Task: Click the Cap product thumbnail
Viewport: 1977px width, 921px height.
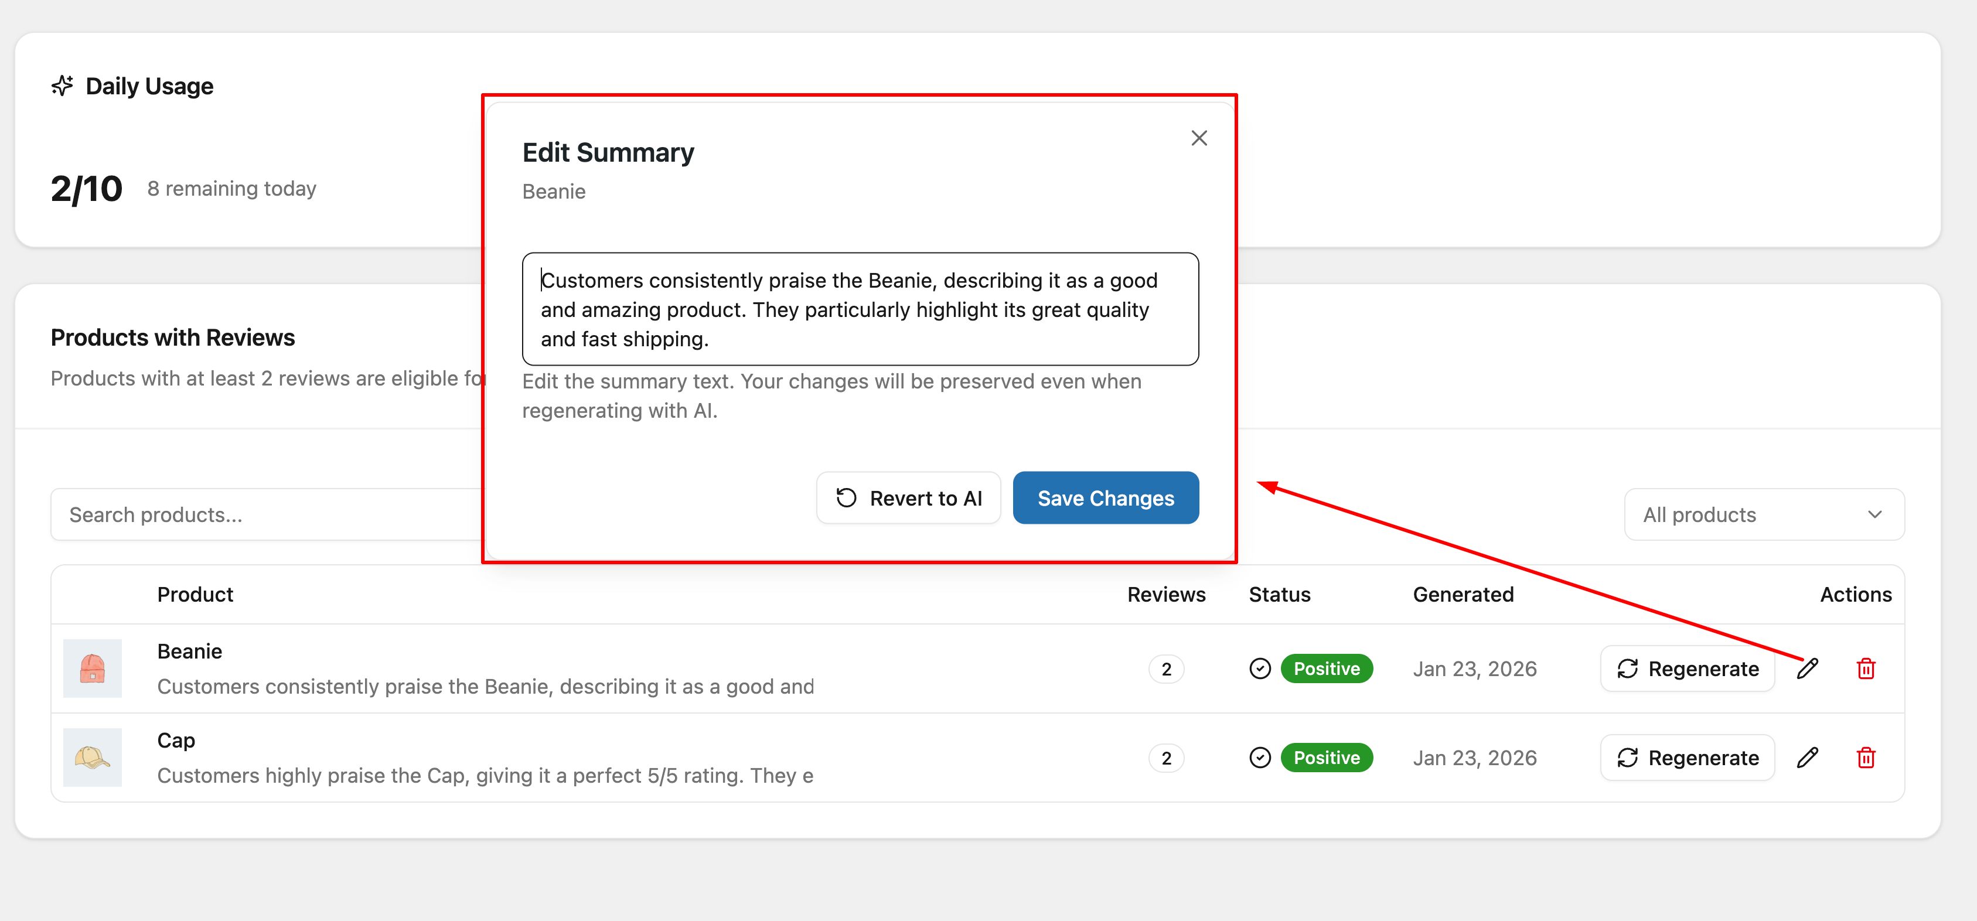Action: (x=92, y=758)
